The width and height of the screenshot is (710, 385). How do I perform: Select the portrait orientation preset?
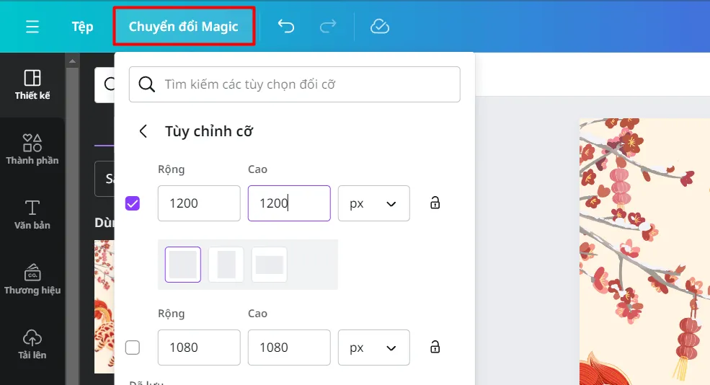226,265
